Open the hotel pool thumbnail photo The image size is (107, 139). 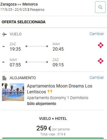(13, 92)
